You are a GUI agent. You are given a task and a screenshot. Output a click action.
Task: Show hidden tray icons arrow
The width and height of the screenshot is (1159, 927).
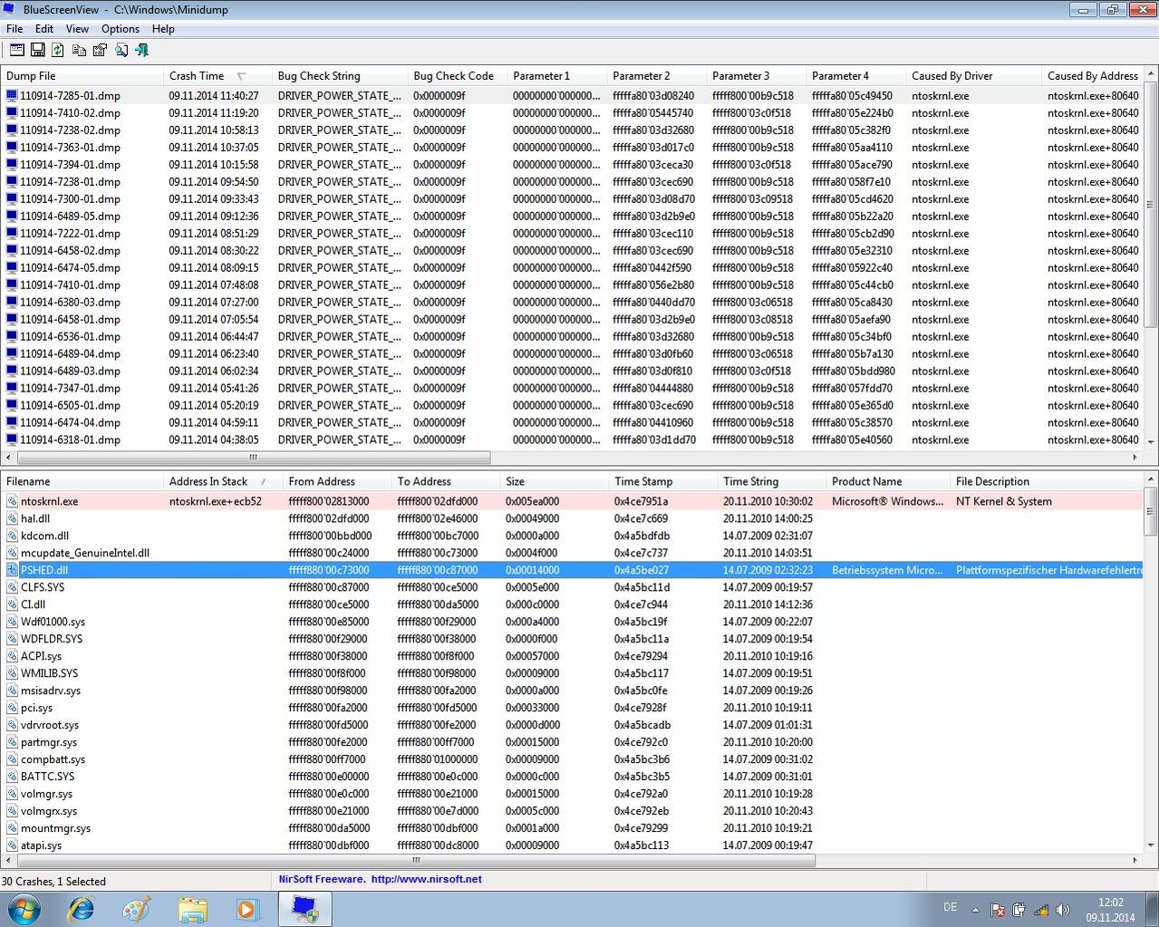pos(975,910)
